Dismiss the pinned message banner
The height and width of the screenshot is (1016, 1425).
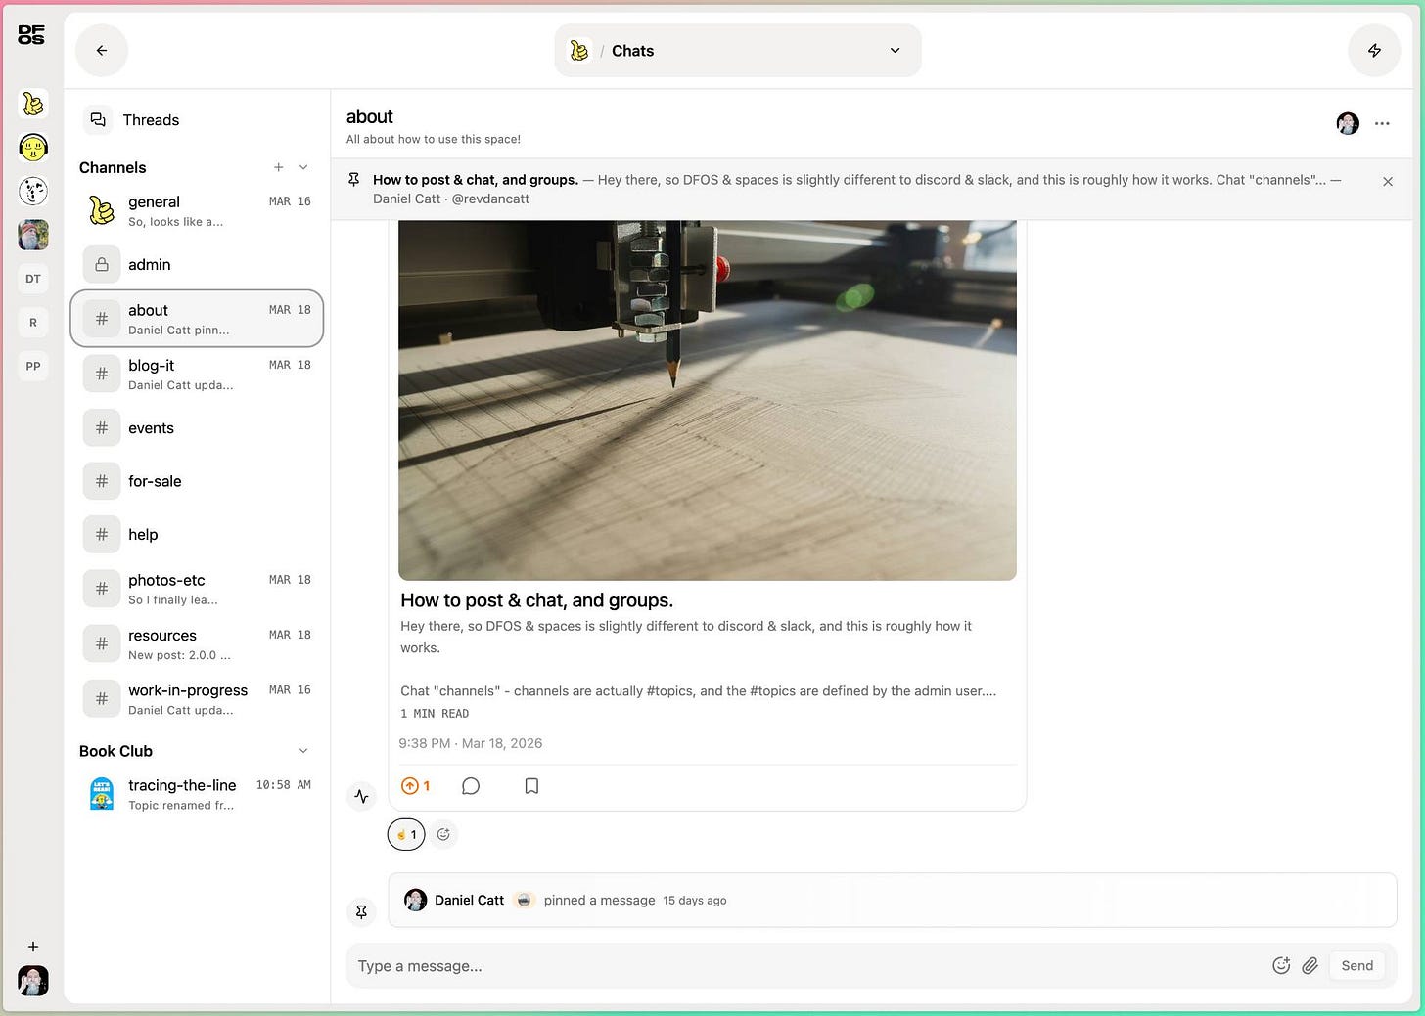point(1388,182)
